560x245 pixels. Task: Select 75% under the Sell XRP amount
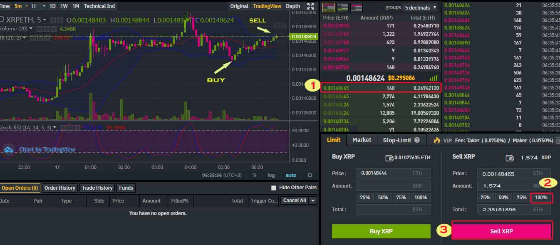(x=522, y=198)
